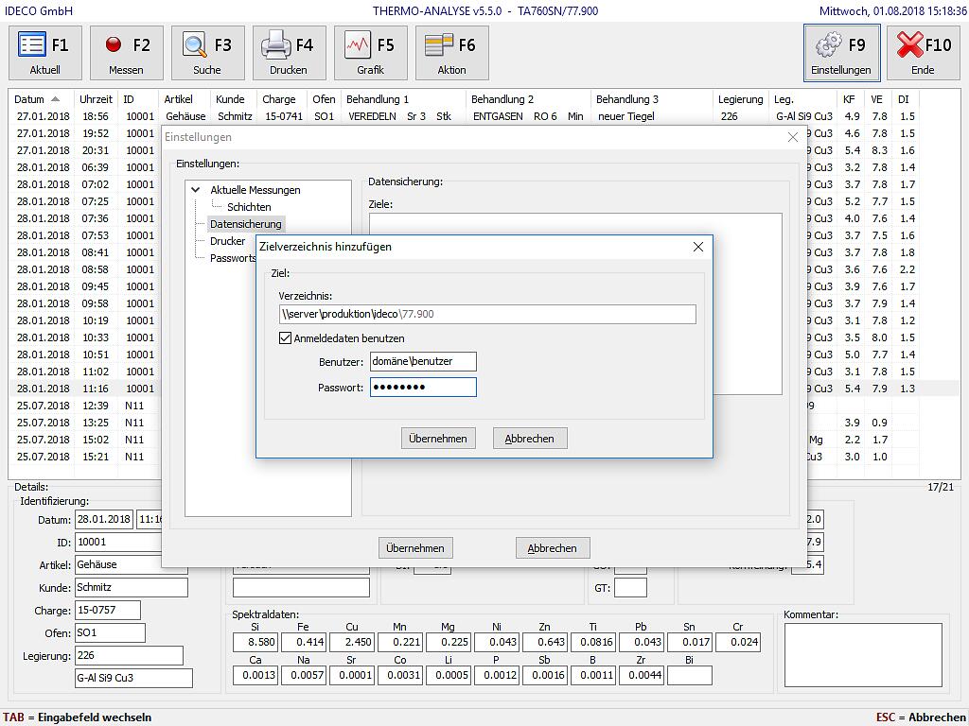Click the Benutzer input field
This screenshot has width=969, height=726.
[x=422, y=362]
